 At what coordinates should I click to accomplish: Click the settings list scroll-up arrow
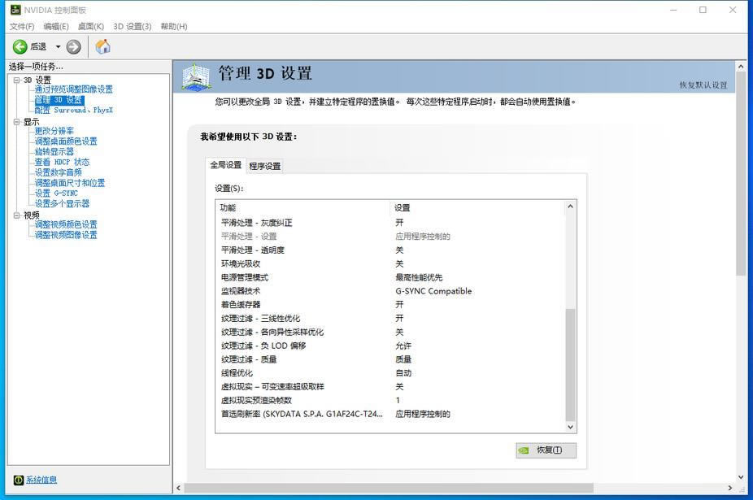570,207
